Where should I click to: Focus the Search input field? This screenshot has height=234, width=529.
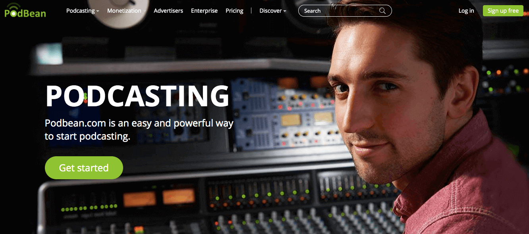pyautogui.click(x=345, y=11)
